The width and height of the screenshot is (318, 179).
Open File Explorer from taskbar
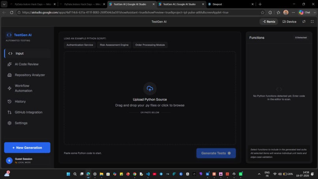(101, 174)
